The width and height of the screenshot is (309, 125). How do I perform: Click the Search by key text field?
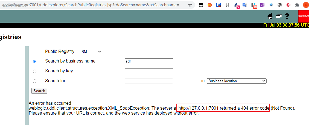click(149, 71)
